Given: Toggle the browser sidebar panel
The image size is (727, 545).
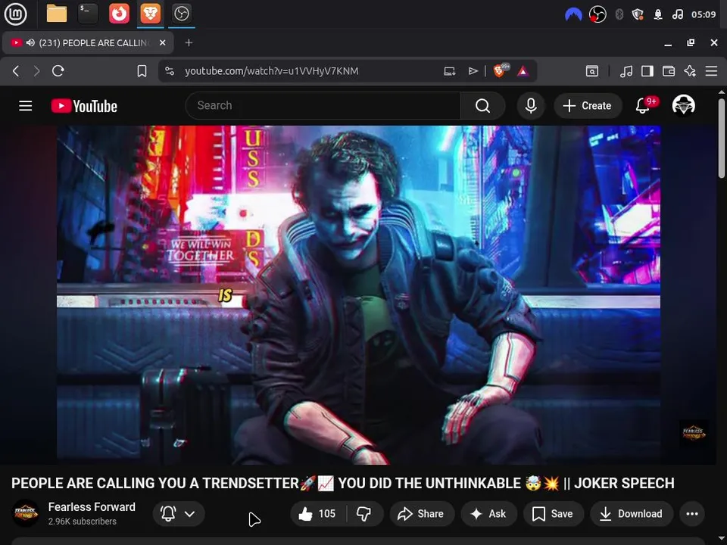Looking at the screenshot, I should 647,71.
